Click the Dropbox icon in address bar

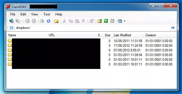(x=11, y=28)
